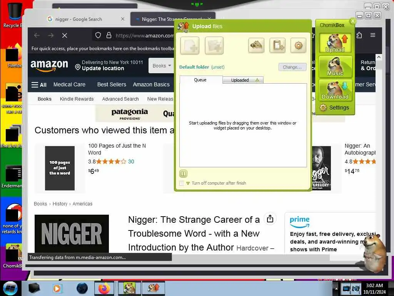Open the 100 Pages of Just the N Word title
Screen dimensions: 394x296
[117, 149]
